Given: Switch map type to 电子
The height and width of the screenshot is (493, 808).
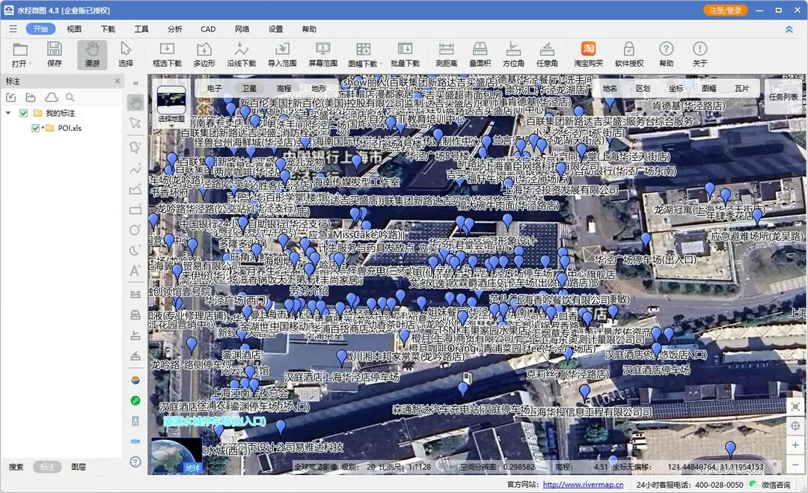Looking at the screenshot, I should (215, 88).
